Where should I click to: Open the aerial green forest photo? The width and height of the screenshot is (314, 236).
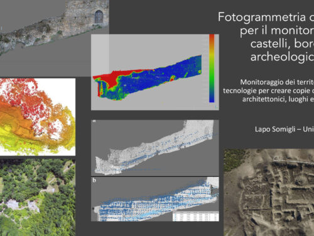(x=38, y=198)
